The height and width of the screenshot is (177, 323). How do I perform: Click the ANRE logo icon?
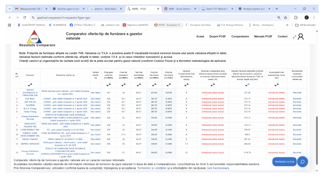pos(34,37)
